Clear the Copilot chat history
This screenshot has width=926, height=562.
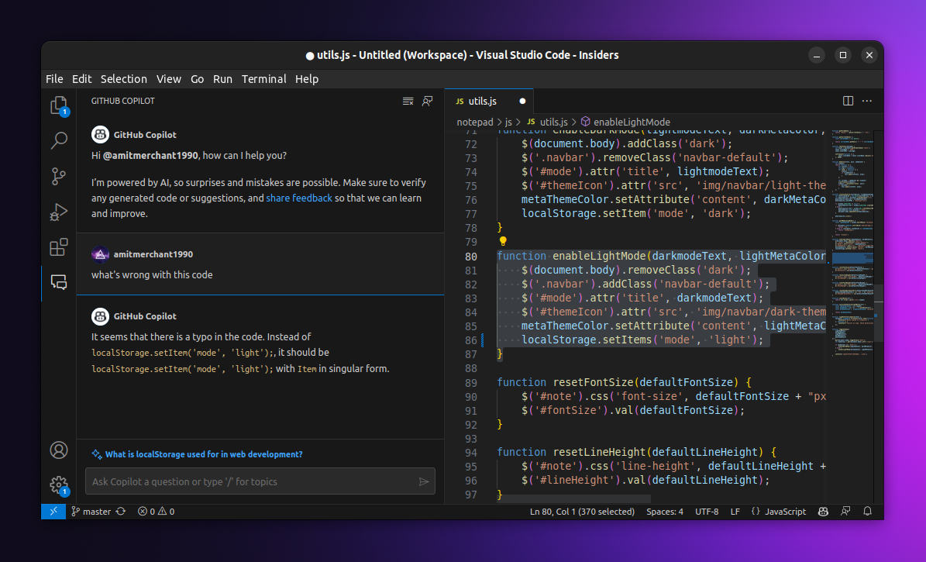click(x=408, y=101)
